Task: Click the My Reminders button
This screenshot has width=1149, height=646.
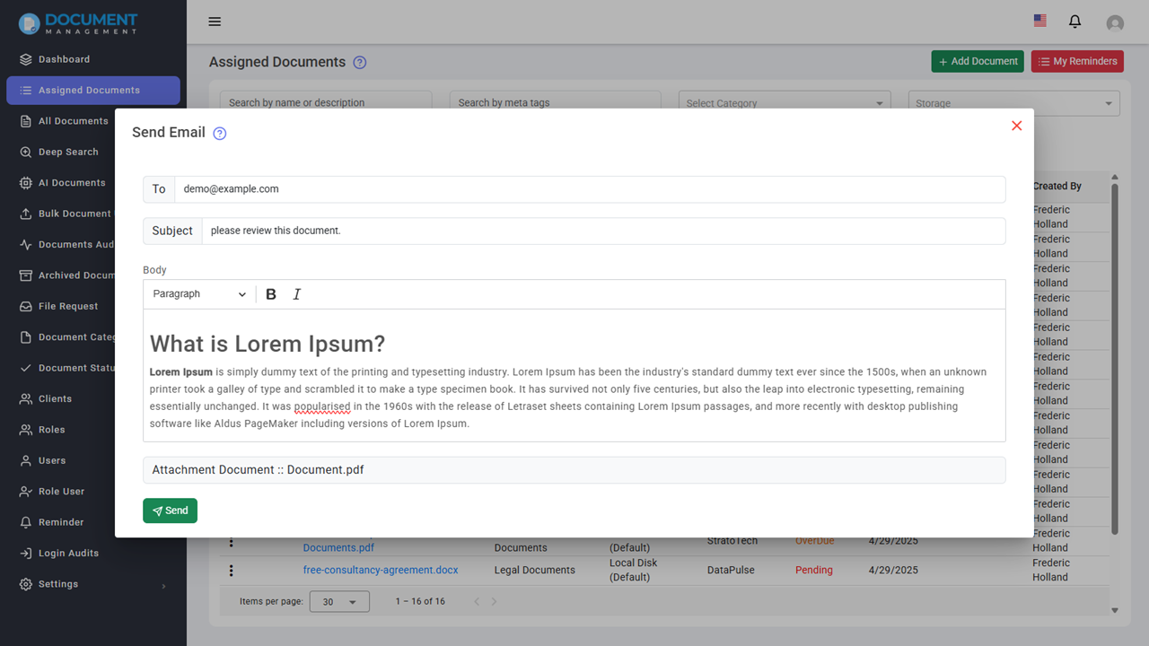Action: [1077, 61]
